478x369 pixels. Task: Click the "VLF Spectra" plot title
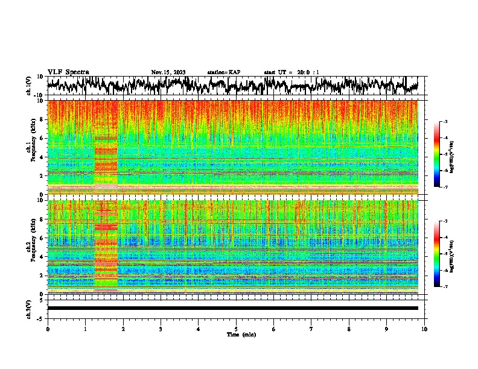coord(68,72)
